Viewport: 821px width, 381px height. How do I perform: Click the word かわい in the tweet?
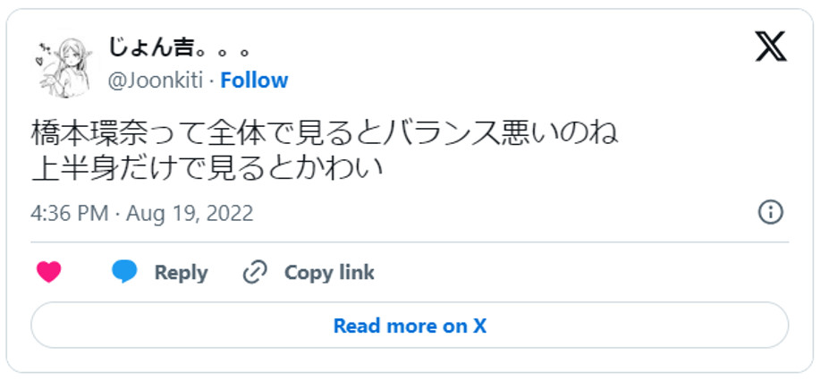coord(339,166)
